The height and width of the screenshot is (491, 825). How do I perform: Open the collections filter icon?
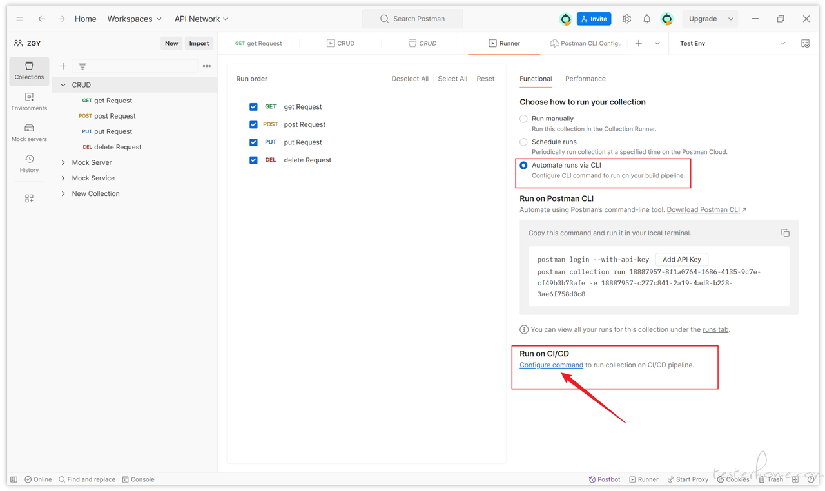[82, 66]
